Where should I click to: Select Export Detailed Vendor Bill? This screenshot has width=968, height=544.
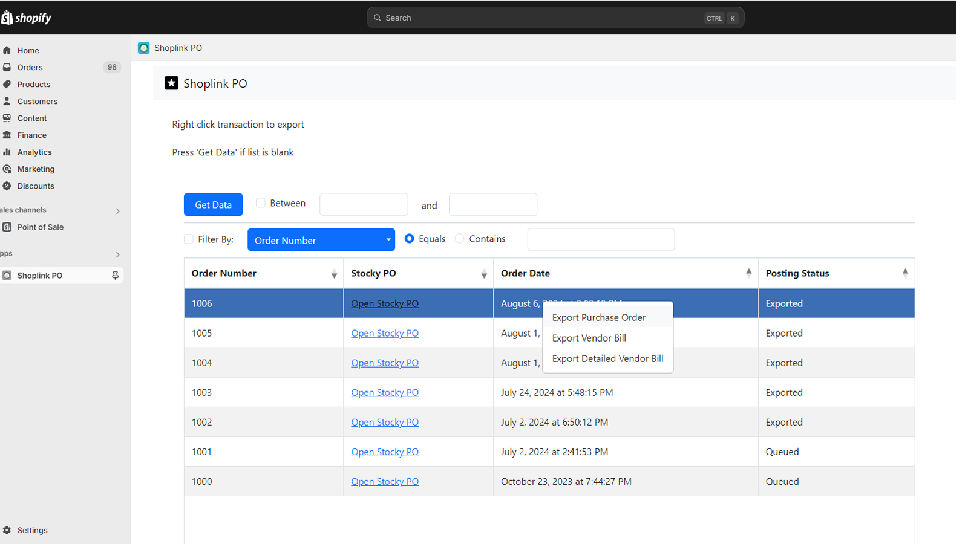[x=607, y=358]
